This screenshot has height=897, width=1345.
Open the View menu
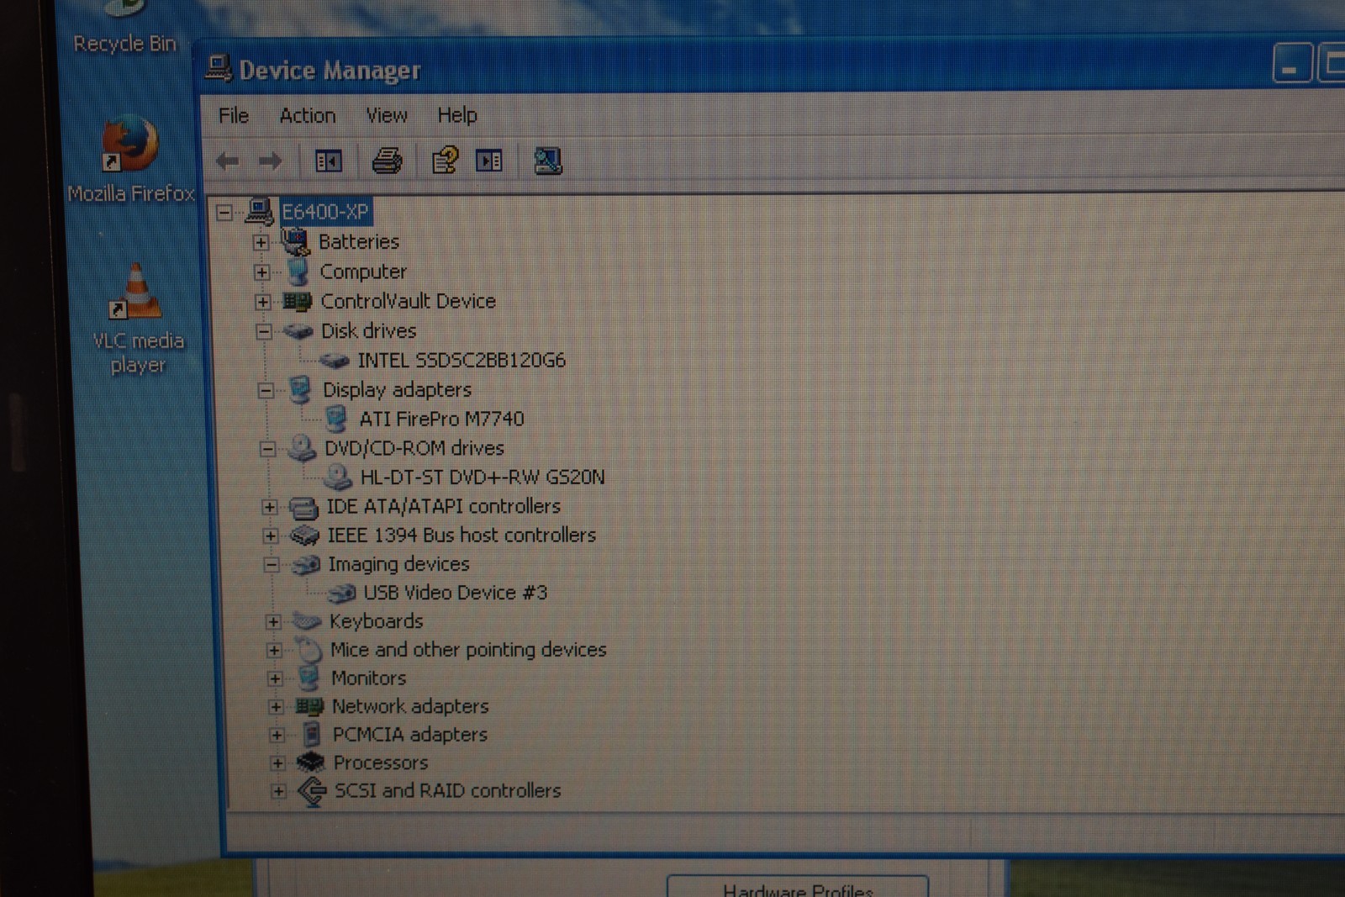coord(387,115)
